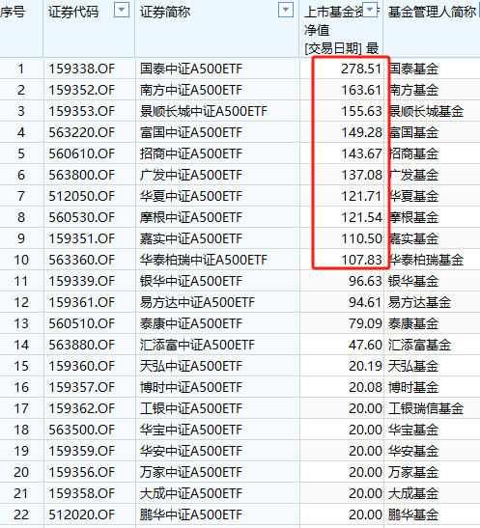This screenshot has height=528, width=480.
Task: Select value 137.08
Action: click(361, 175)
